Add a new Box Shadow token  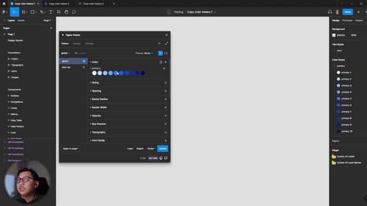[166, 124]
